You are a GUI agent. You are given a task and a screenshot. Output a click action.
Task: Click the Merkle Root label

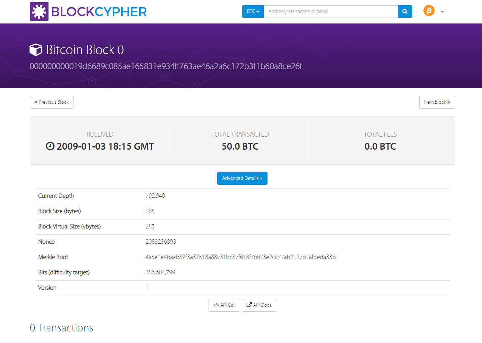coord(53,257)
